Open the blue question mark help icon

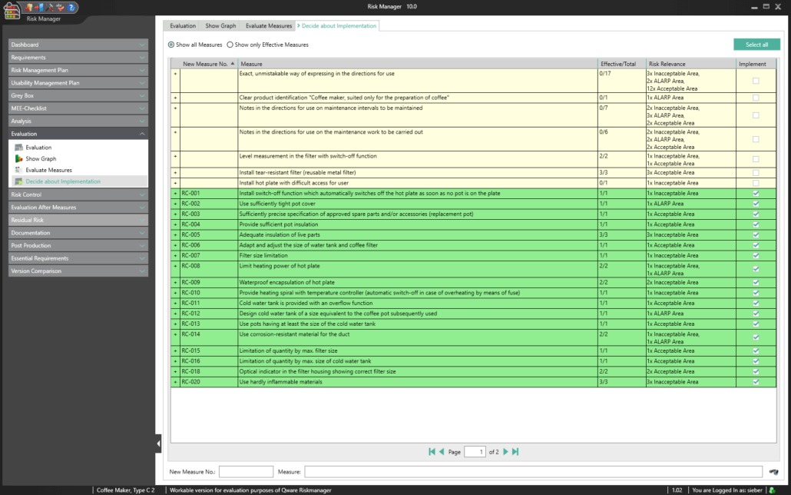click(x=71, y=7)
